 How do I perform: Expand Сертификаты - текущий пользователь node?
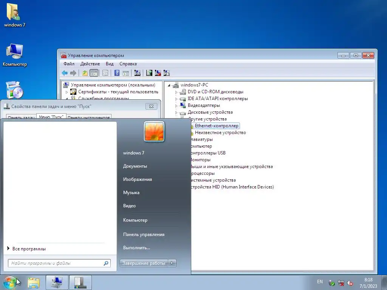click(67, 92)
